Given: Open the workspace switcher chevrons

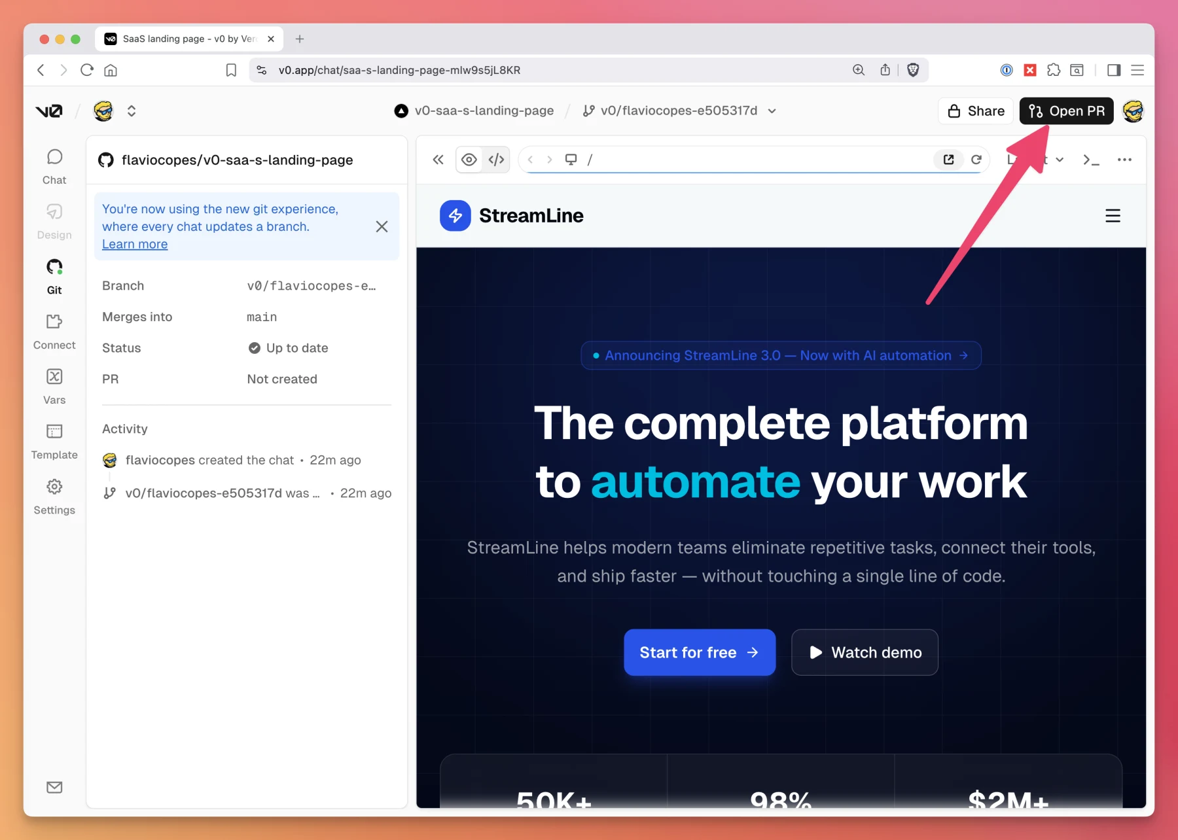Looking at the screenshot, I should tap(132, 111).
